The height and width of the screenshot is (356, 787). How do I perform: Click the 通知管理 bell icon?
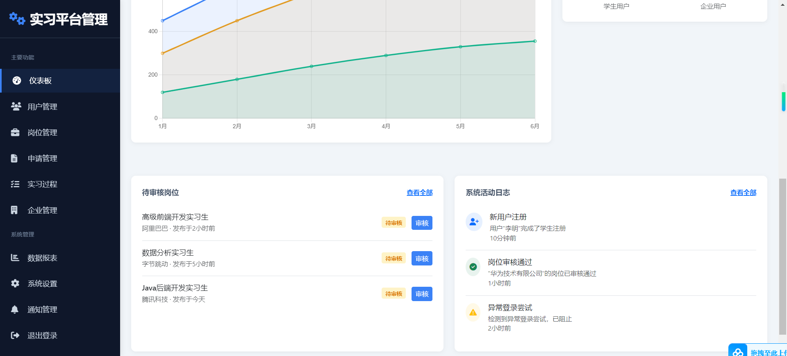coord(15,309)
